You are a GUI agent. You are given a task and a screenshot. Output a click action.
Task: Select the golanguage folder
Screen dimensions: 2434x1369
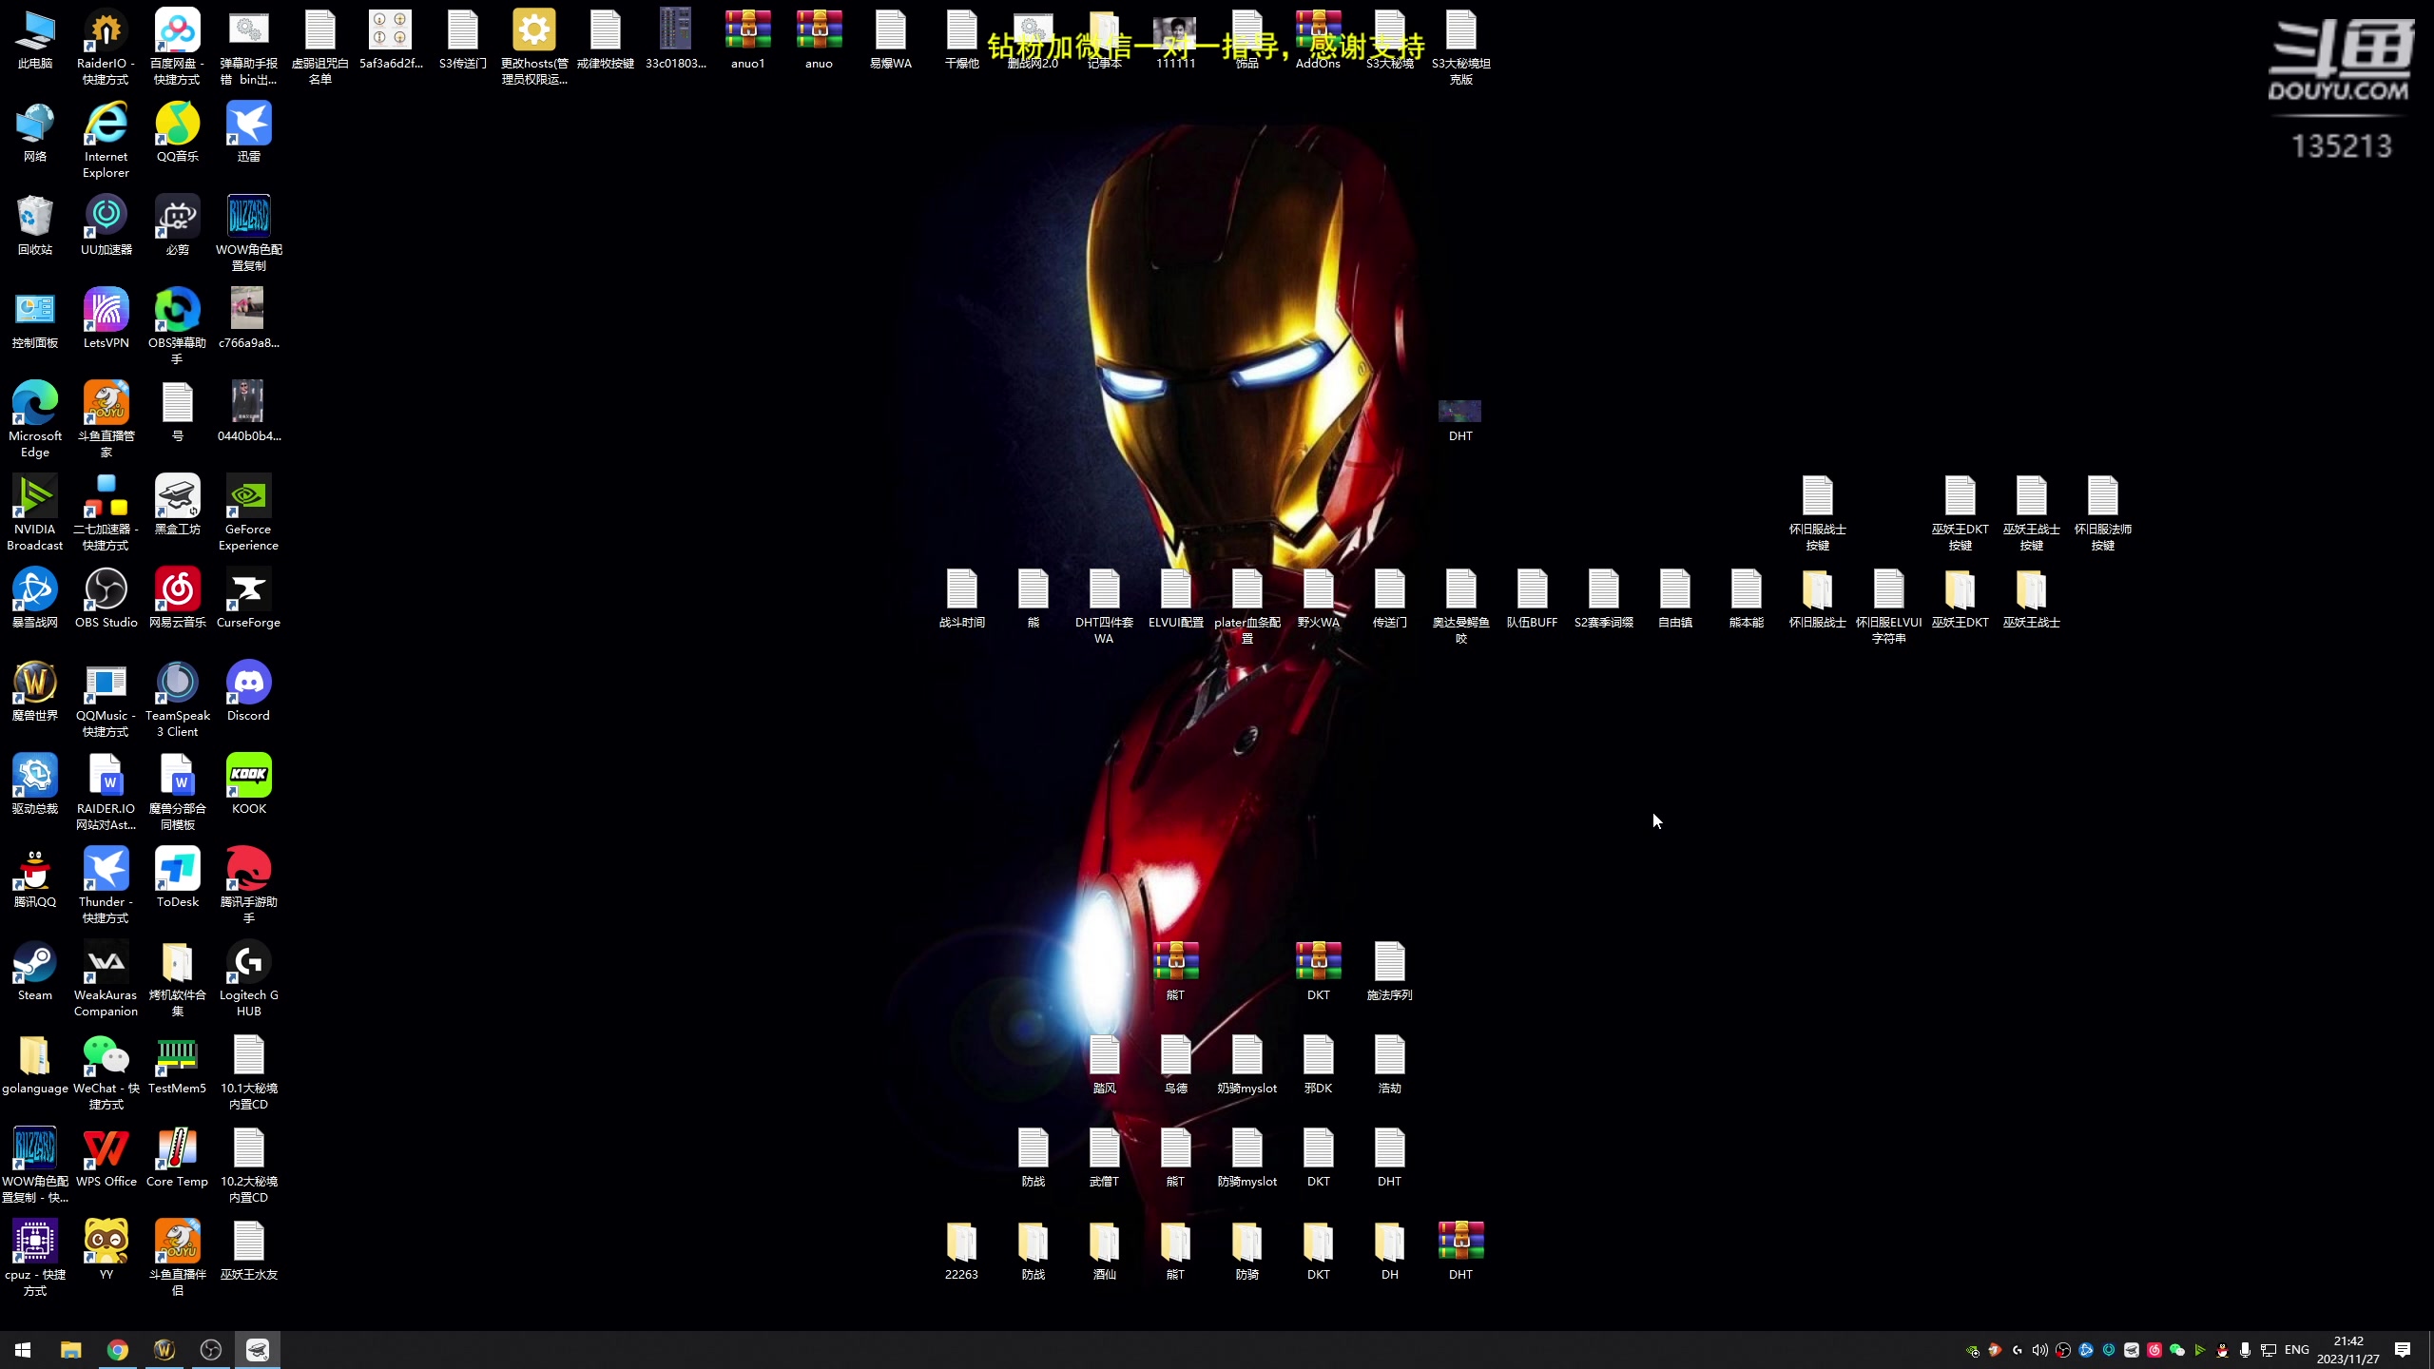pos(35,1064)
